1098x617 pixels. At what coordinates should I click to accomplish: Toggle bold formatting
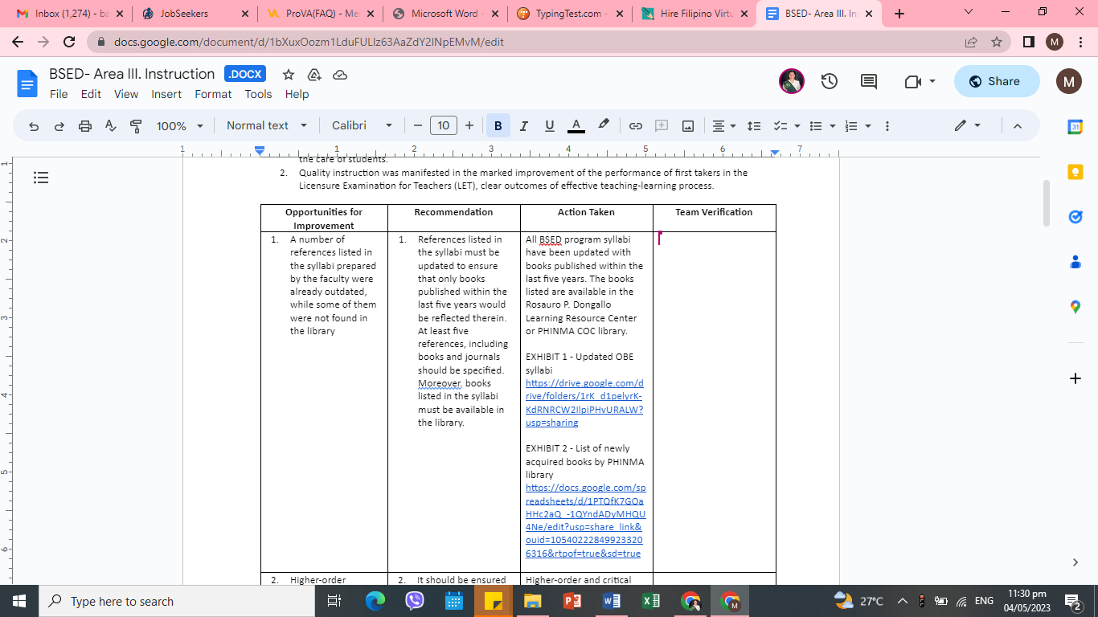pyautogui.click(x=498, y=126)
